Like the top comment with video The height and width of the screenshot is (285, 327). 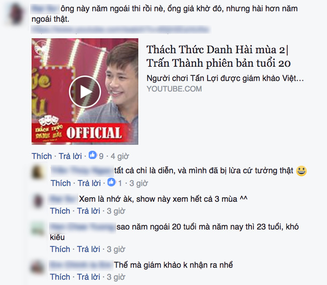point(42,156)
